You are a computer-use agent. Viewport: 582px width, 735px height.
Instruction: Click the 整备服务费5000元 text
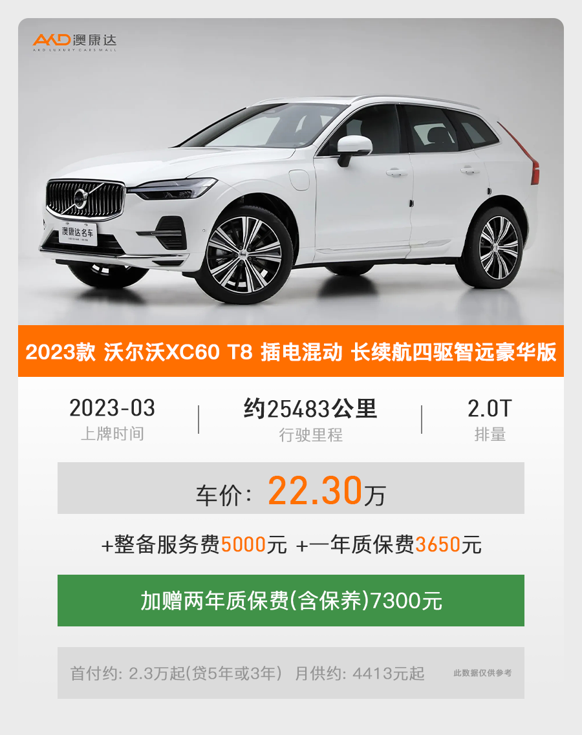coord(194,545)
